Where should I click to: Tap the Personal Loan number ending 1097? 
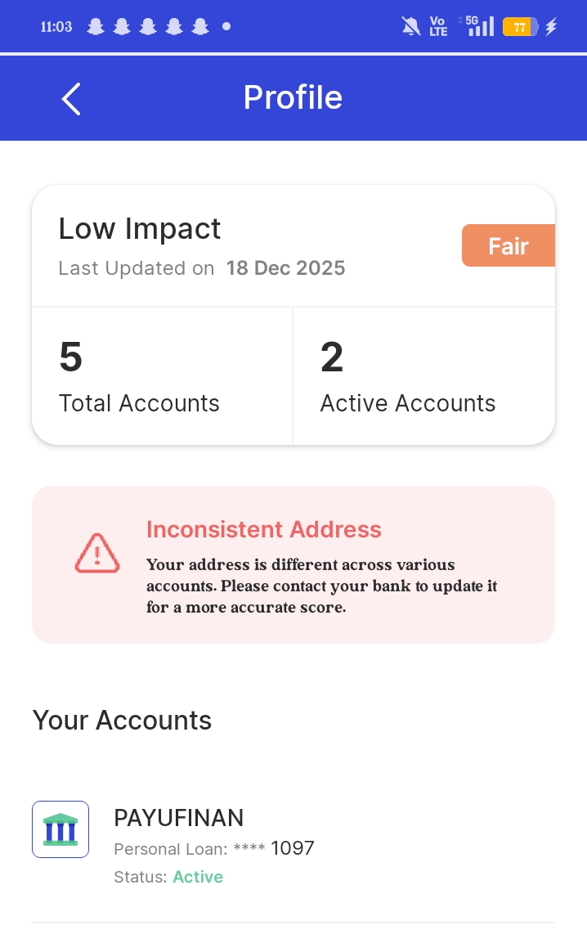[x=214, y=848]
